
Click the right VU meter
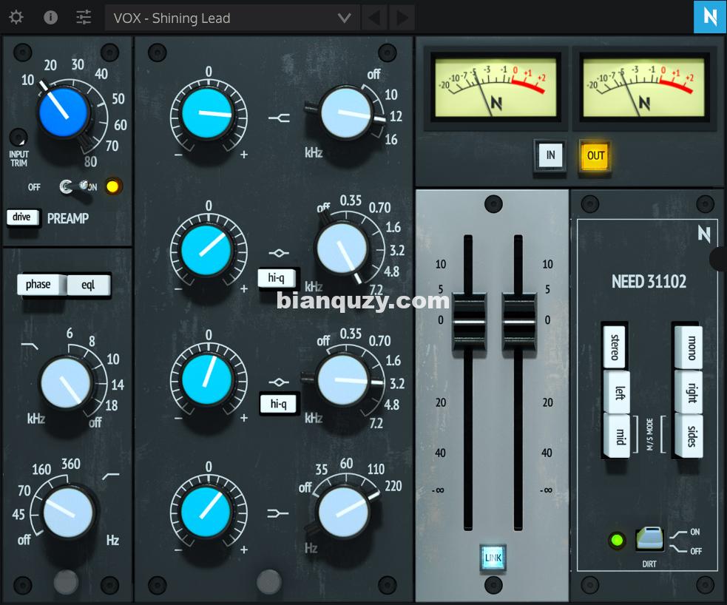click(643, 87)
